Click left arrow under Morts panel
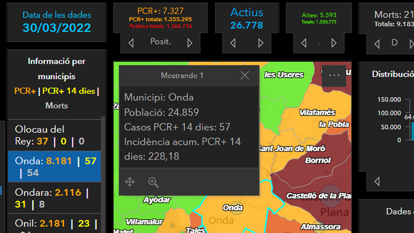 377,44
